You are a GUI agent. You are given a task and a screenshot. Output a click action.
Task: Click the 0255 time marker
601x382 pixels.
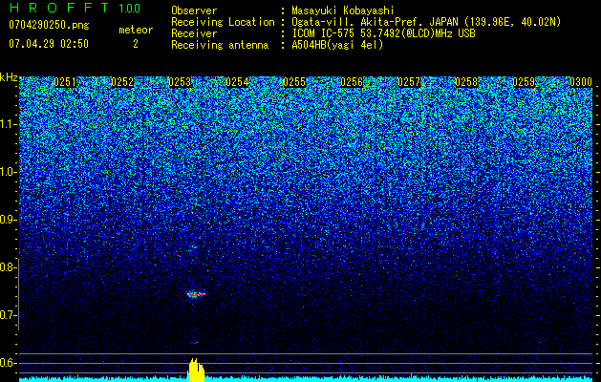click(294, 82)
